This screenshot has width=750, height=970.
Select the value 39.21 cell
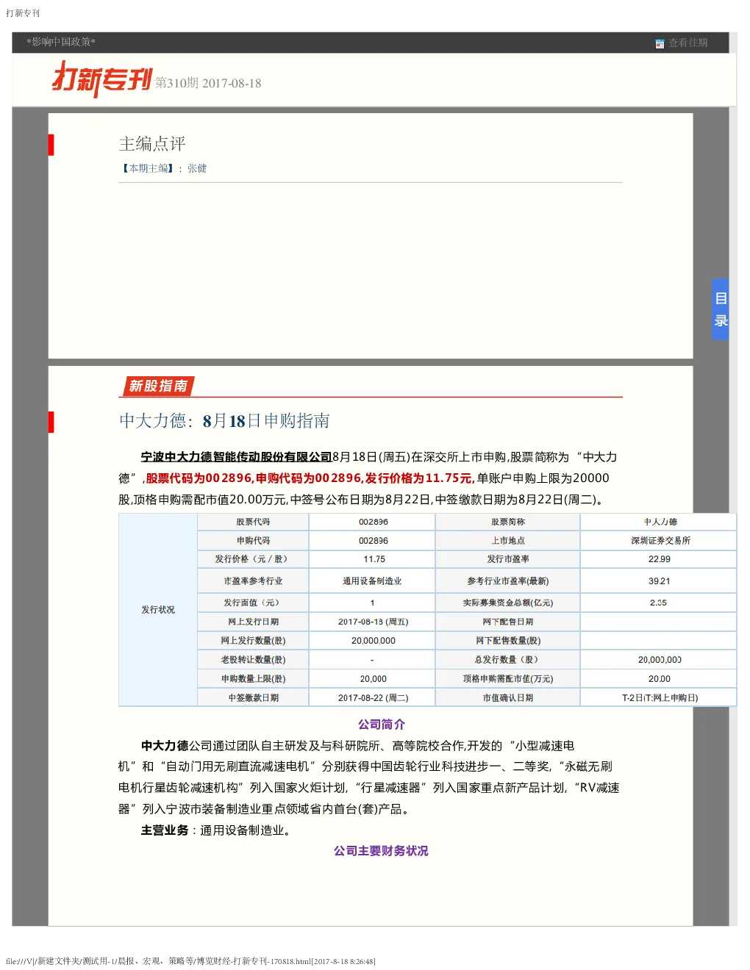tap(659, 581)
